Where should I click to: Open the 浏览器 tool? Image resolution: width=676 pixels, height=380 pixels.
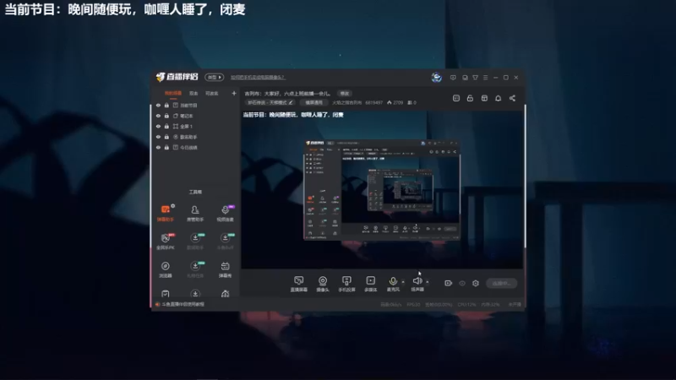[165, 269]
